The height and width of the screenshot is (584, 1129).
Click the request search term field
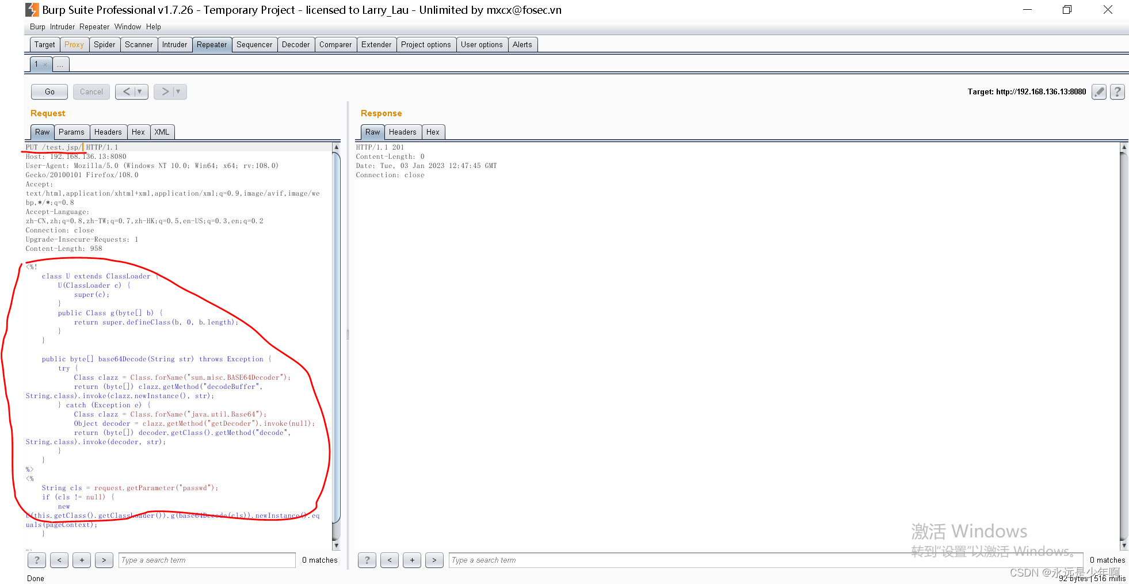pyautogui.click(x=207, y=560)
